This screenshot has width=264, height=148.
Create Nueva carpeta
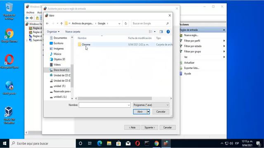73,32
